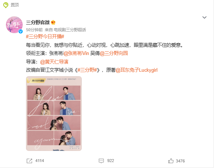Expand the post options chevron
This screenshot has width=214, height=168.
pyautogui.click(x=204, y=17)
